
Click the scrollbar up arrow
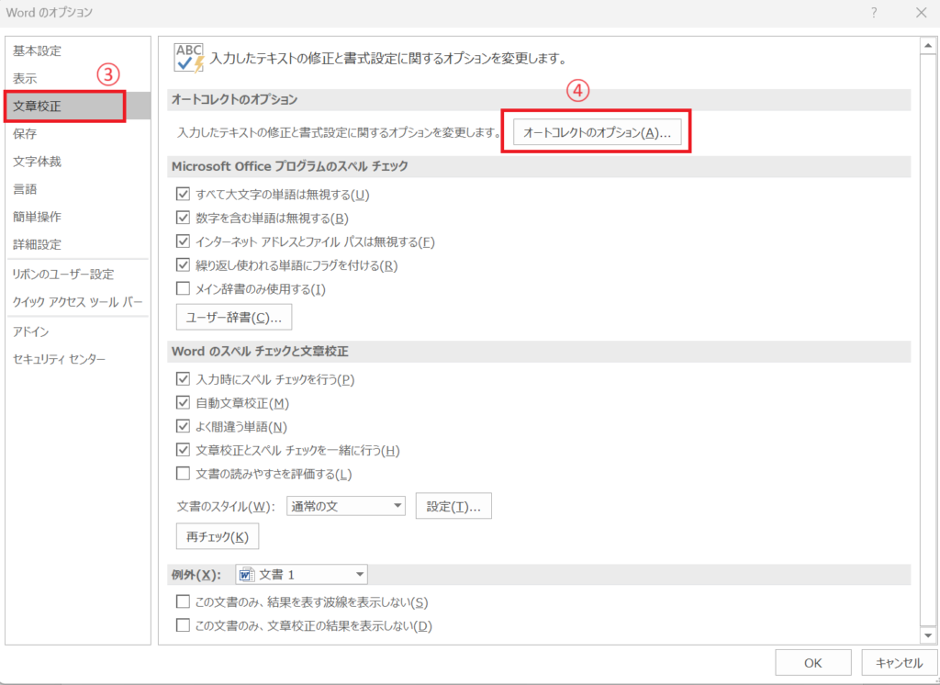929,46
